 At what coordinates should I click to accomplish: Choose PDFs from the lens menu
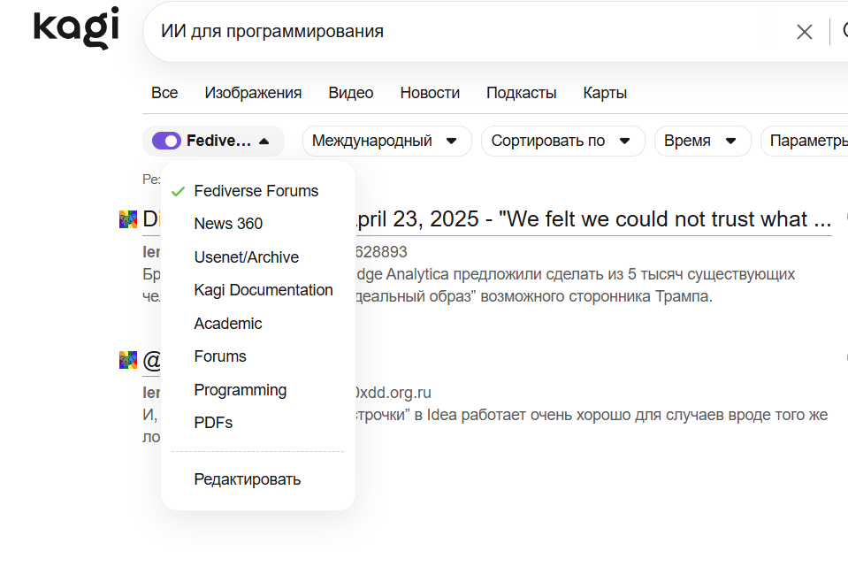pos(212,423)
